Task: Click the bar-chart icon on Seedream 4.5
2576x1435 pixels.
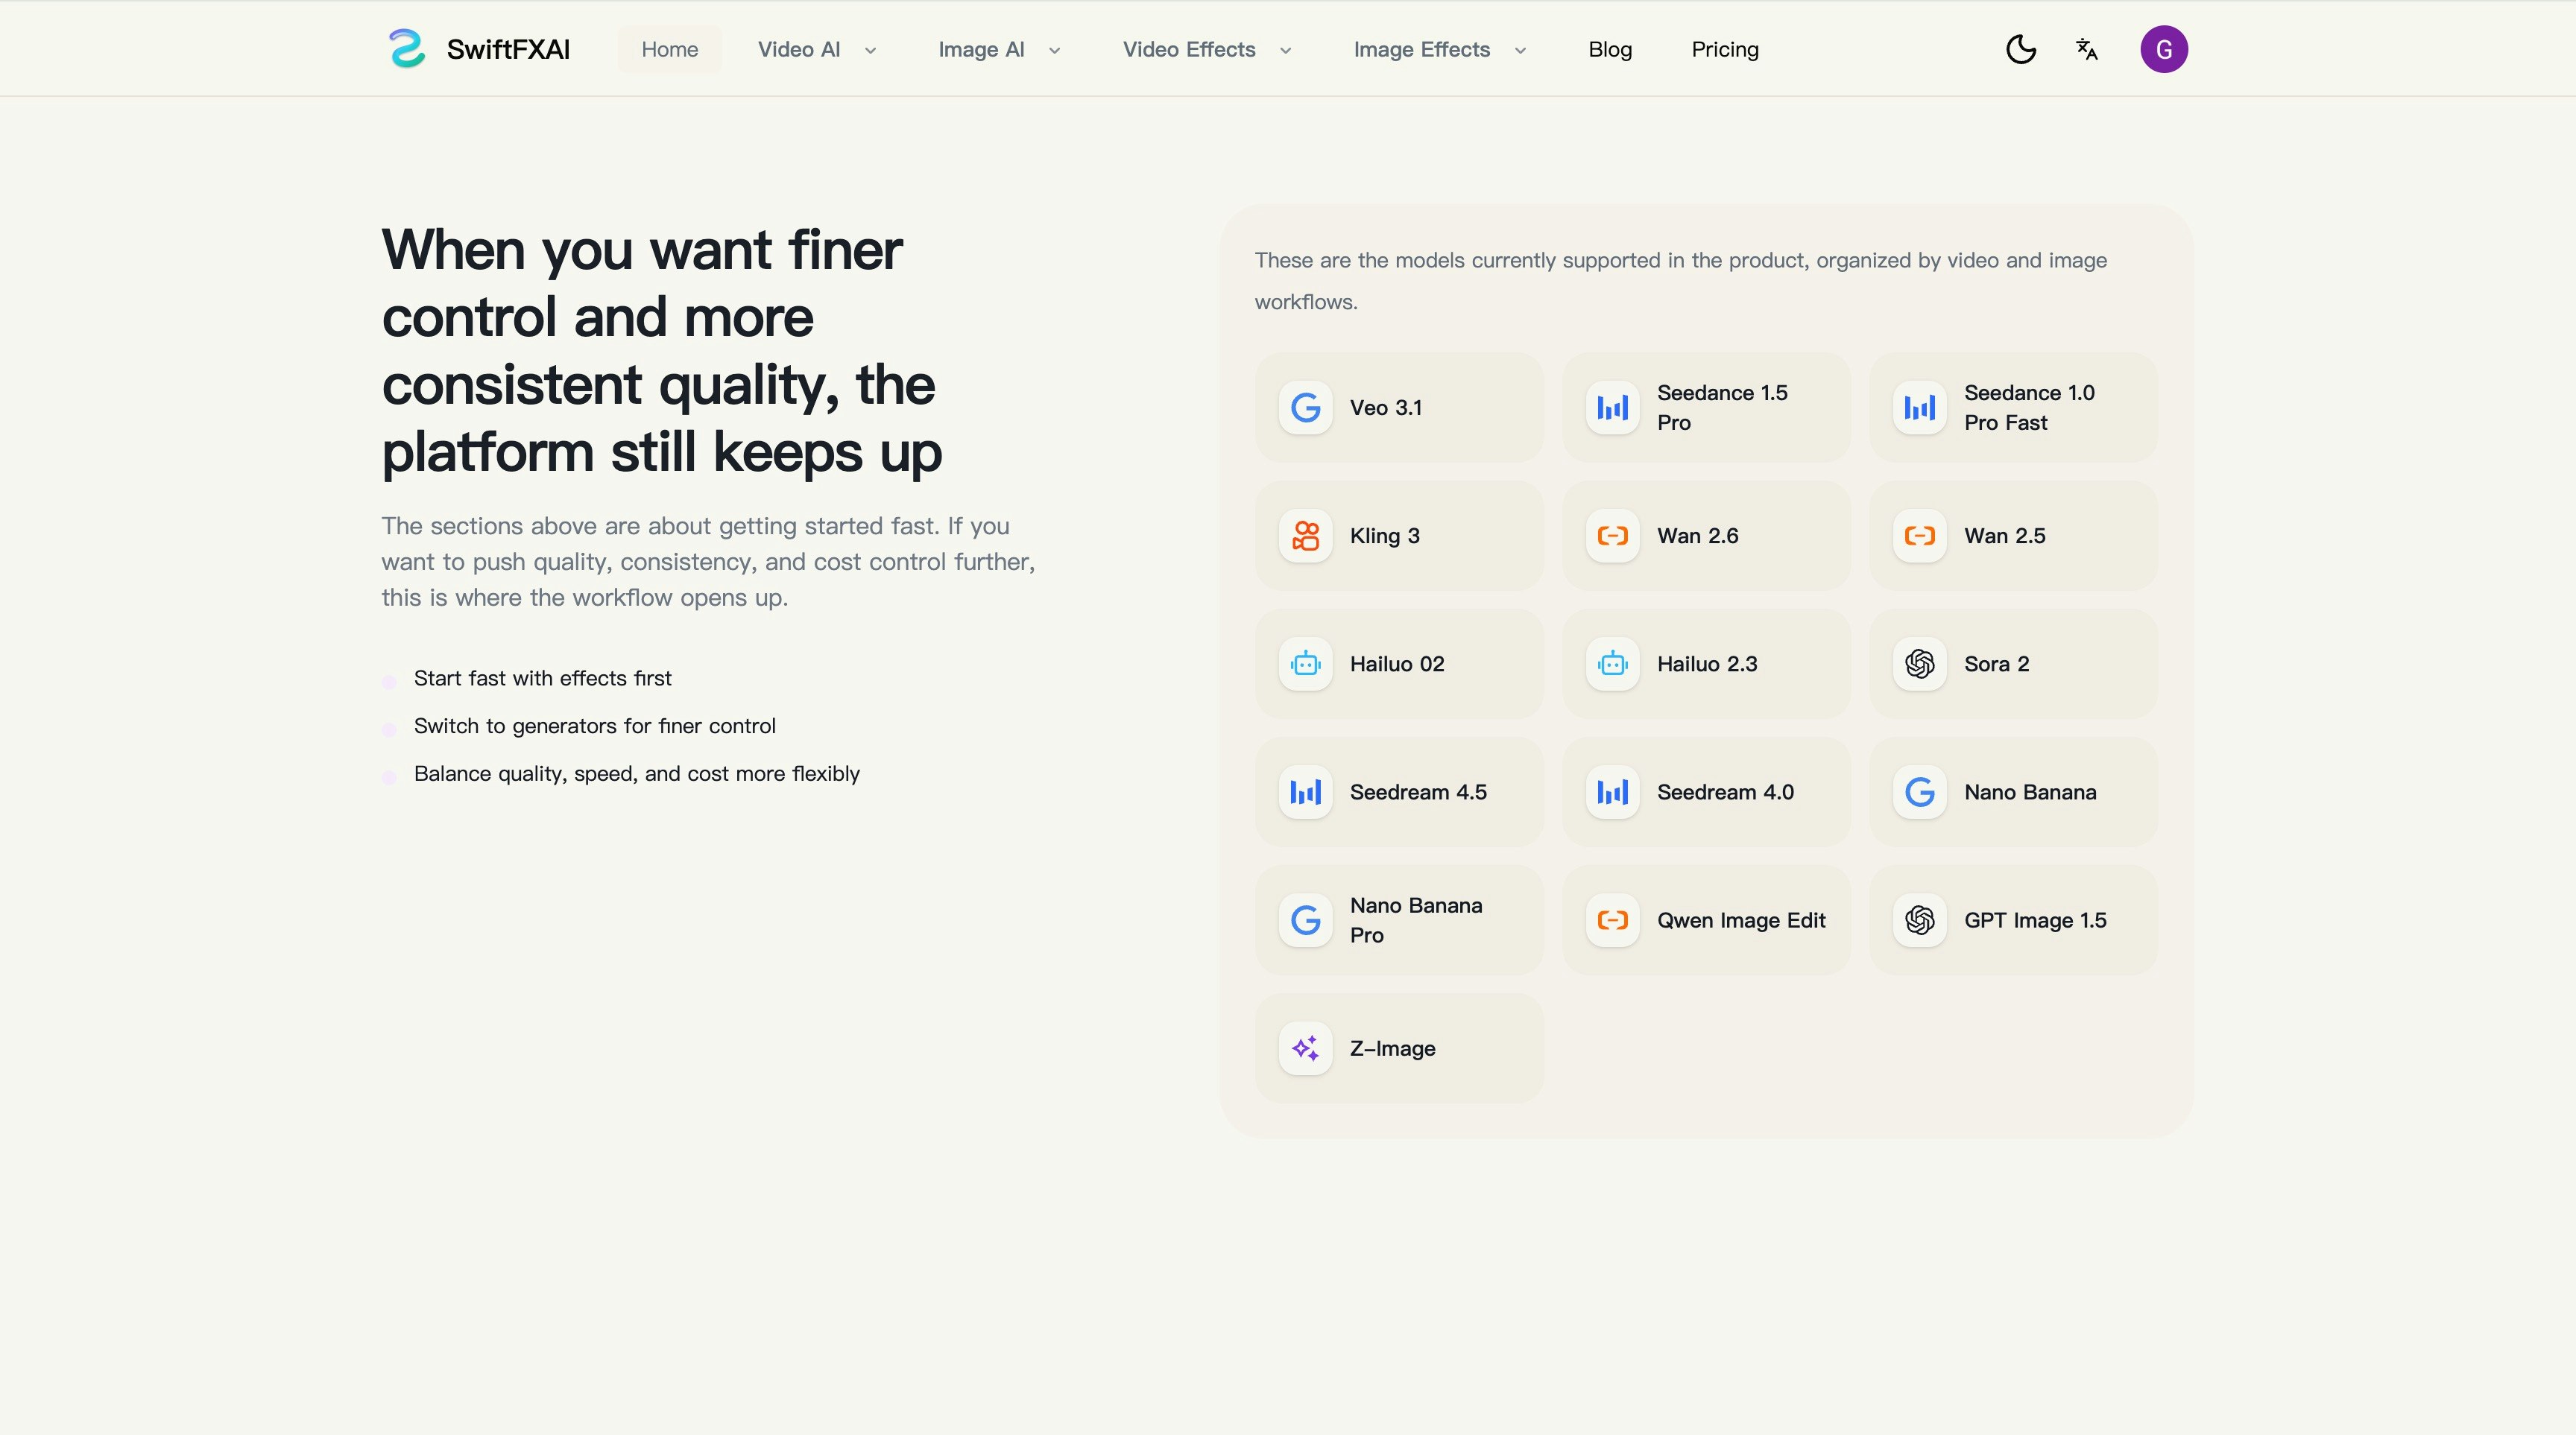Action: [1305, 791]
